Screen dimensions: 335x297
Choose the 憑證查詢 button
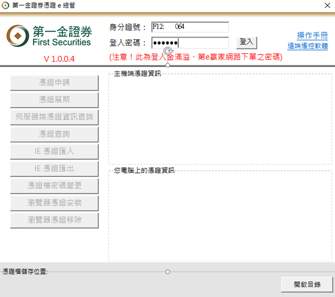pos(54,134)
